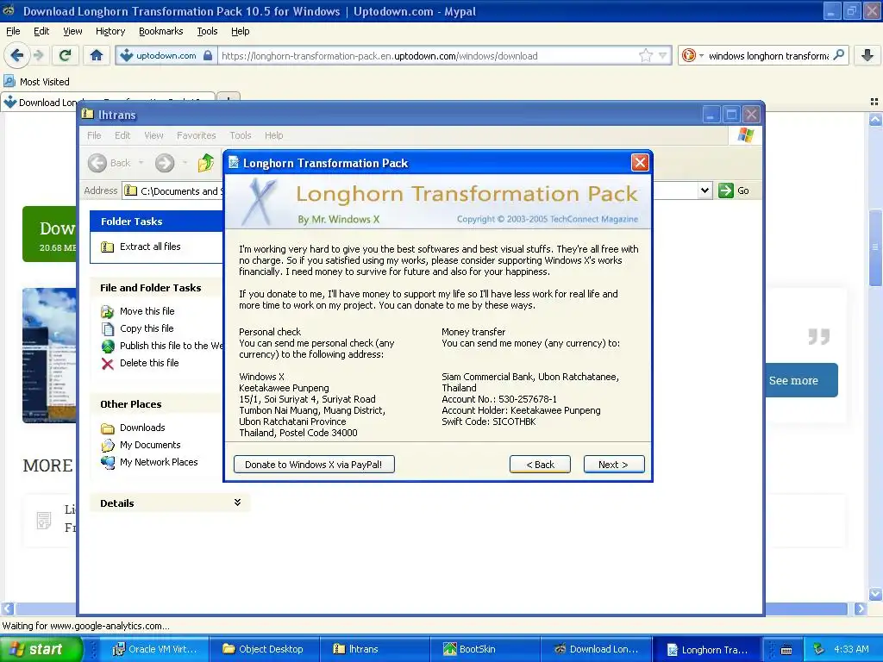
Task: Click the webpage screenshot thumbnail
Action: click(49, 355)
